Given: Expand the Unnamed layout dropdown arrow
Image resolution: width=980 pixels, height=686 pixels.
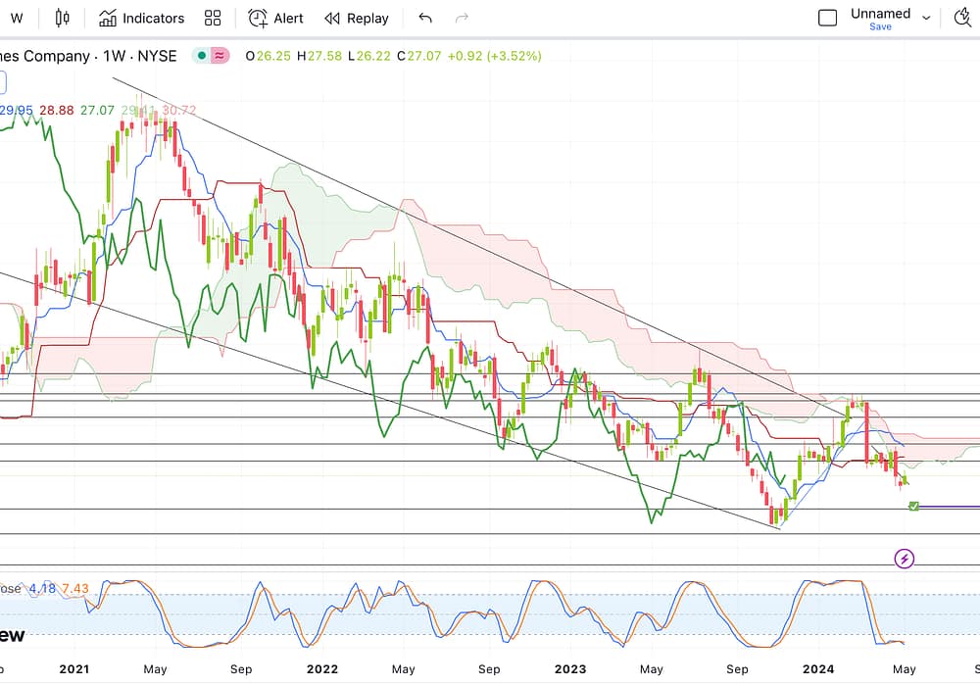Looking at the screenshot, I should tap(926, 18).
